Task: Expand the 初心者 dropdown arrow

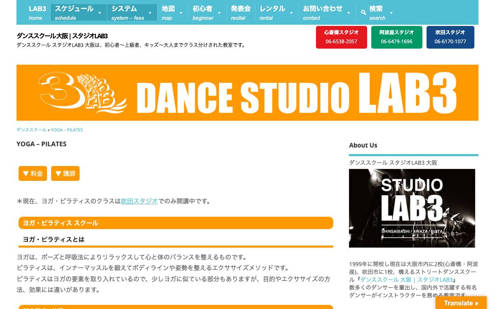Action: click(219, 13)
